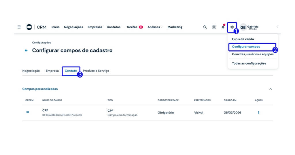Select Configurar campos in settings menu
Screen dimensions: 295x155
(x=246, y=47)
